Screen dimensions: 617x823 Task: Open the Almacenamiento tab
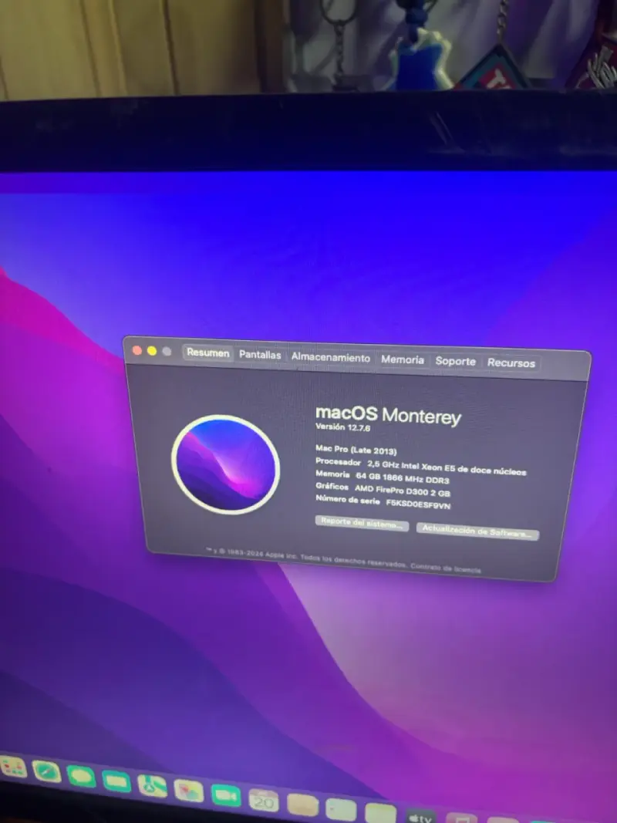point(331,357)
